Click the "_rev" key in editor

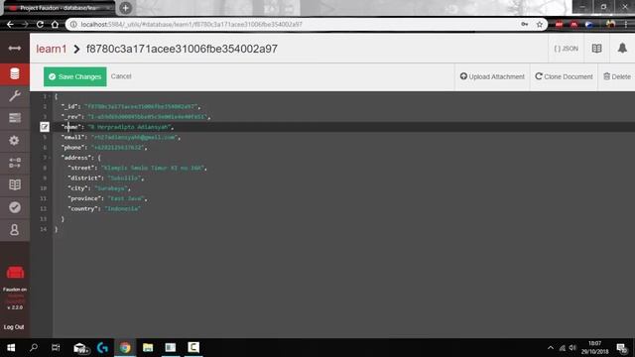click(x=72, y=117)
